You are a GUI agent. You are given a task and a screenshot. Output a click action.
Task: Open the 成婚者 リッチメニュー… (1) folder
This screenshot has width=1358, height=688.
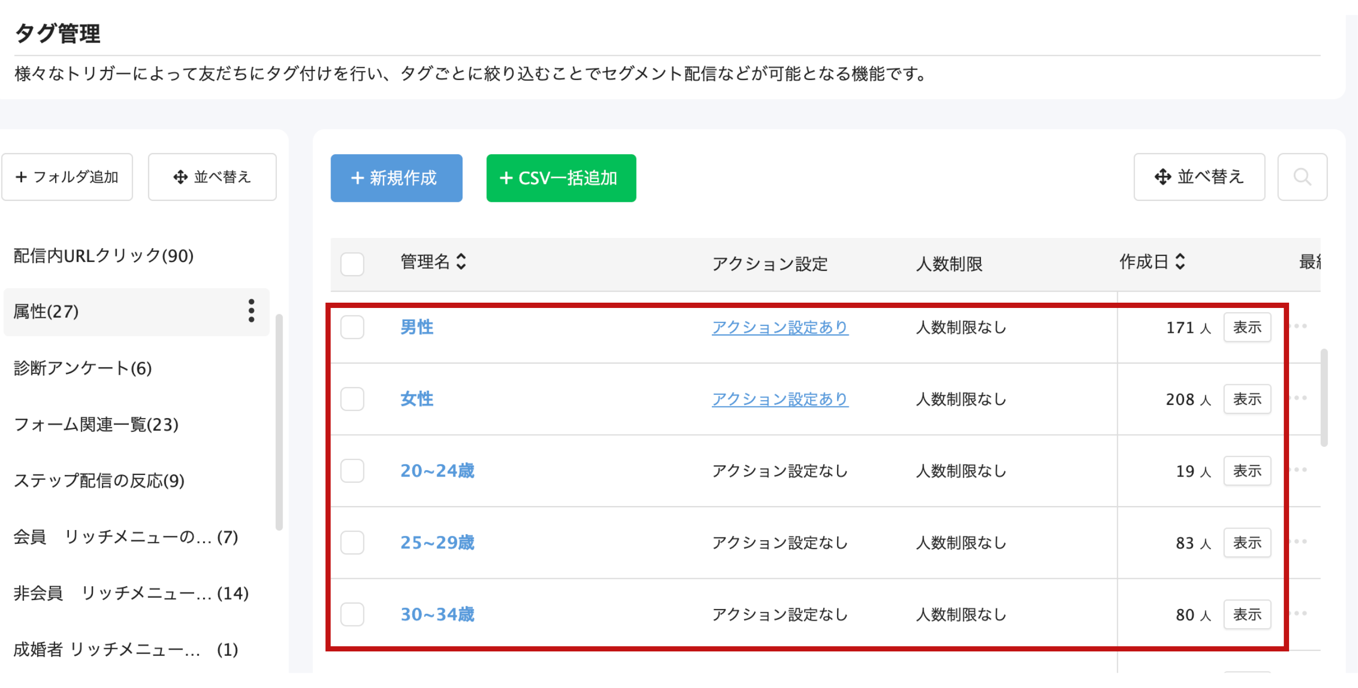(x=126, y=649)
